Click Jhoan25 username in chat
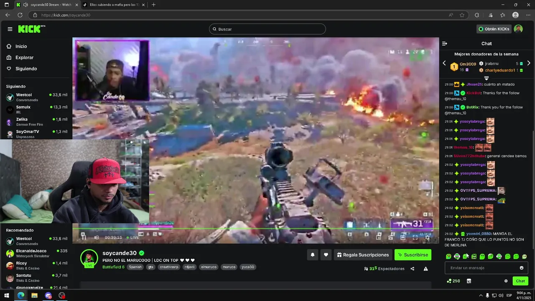The image size is (535, 301). pos(474,84)
